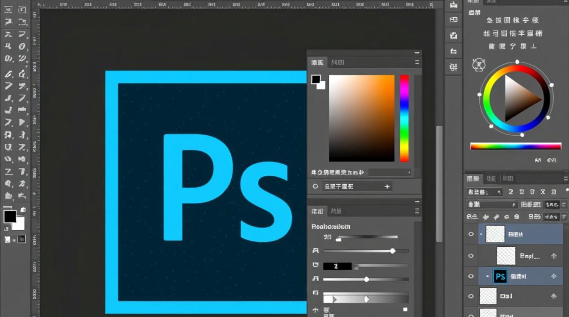Open the Layers panel menu icon
The width and height of the screenshot is (569, 317).
tap(566, 178)
